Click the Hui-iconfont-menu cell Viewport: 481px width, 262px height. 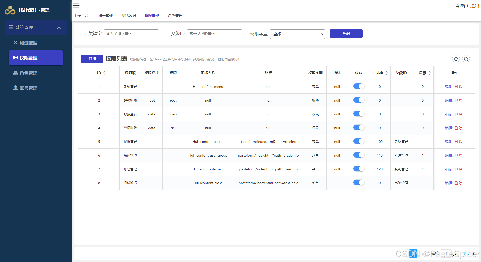208,87
